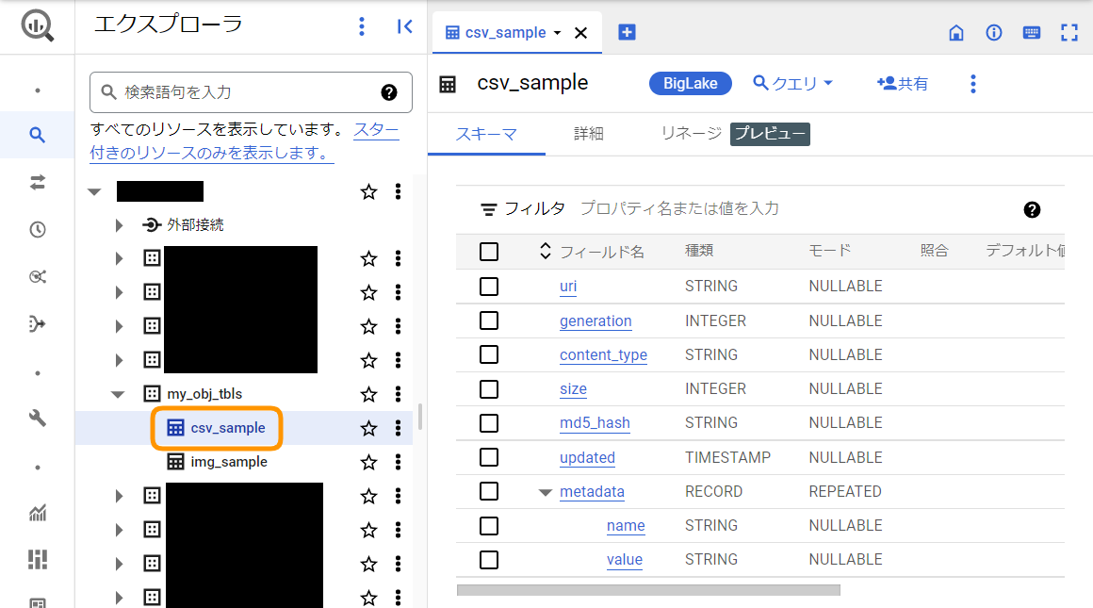Star the my_obj_tbls dataset

point(368,395)
